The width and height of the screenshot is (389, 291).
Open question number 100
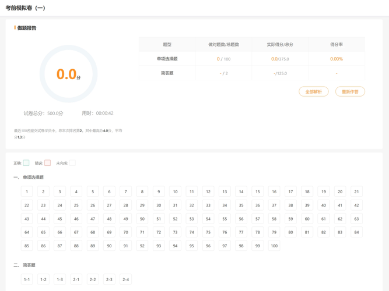click(x=274, y=246)
